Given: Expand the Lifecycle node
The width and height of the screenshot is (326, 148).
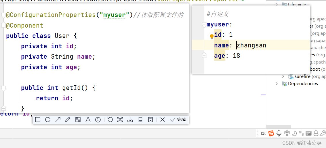Looking at the screenshot, I should pyautogui.click(x=277, y=4).
